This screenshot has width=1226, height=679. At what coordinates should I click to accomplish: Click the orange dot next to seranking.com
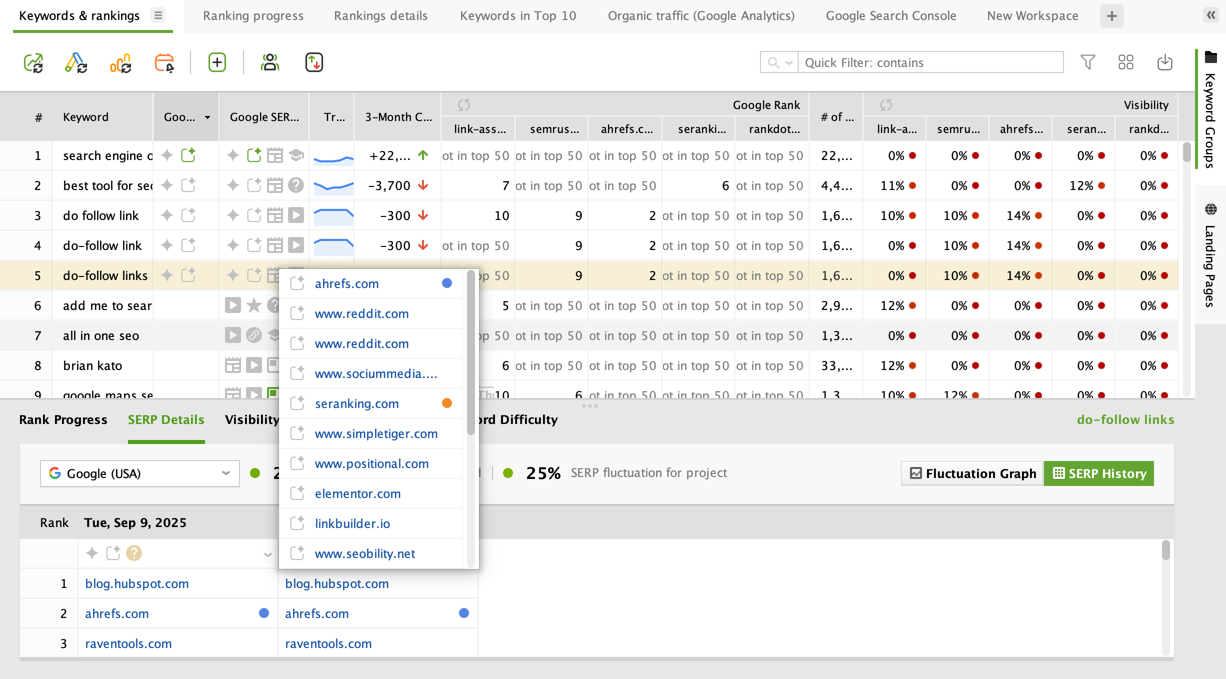(447, 403)
